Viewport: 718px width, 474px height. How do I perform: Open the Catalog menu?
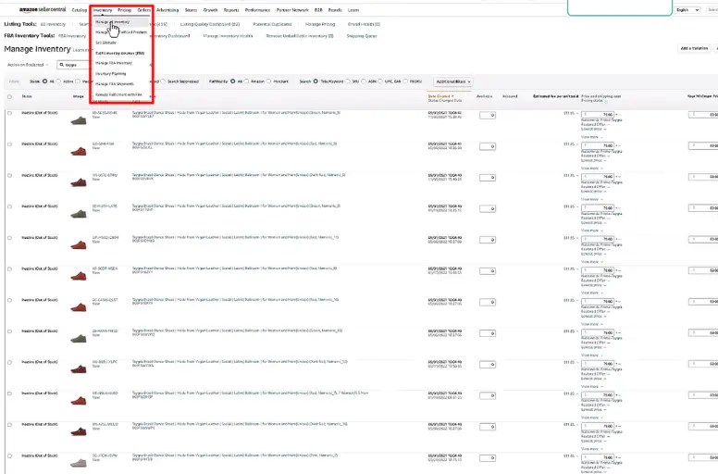[x=80, y=10]
